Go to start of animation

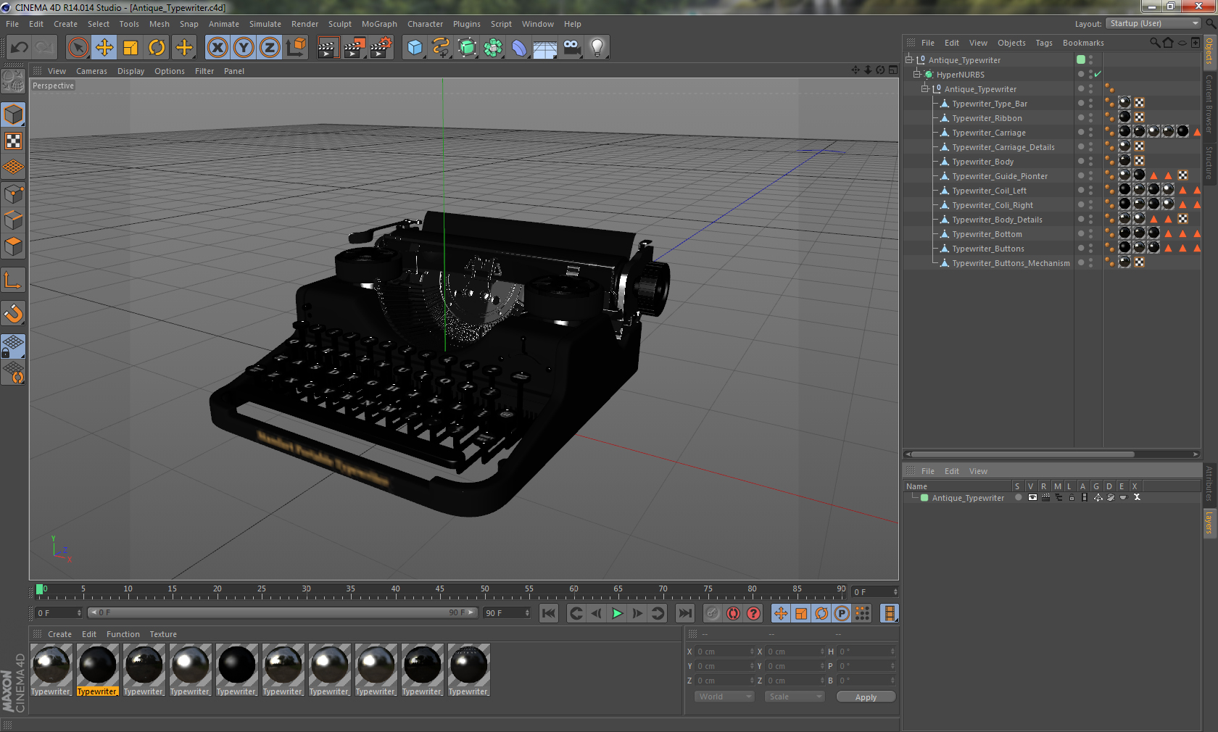pos(549,613)
